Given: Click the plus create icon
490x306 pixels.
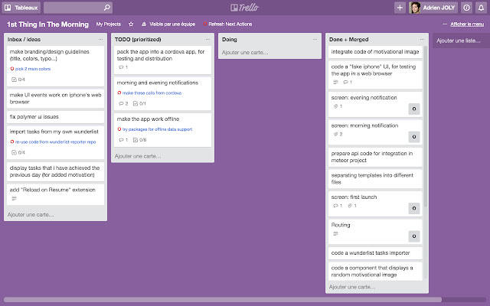Looking at the screenshot, I should 400,8.
